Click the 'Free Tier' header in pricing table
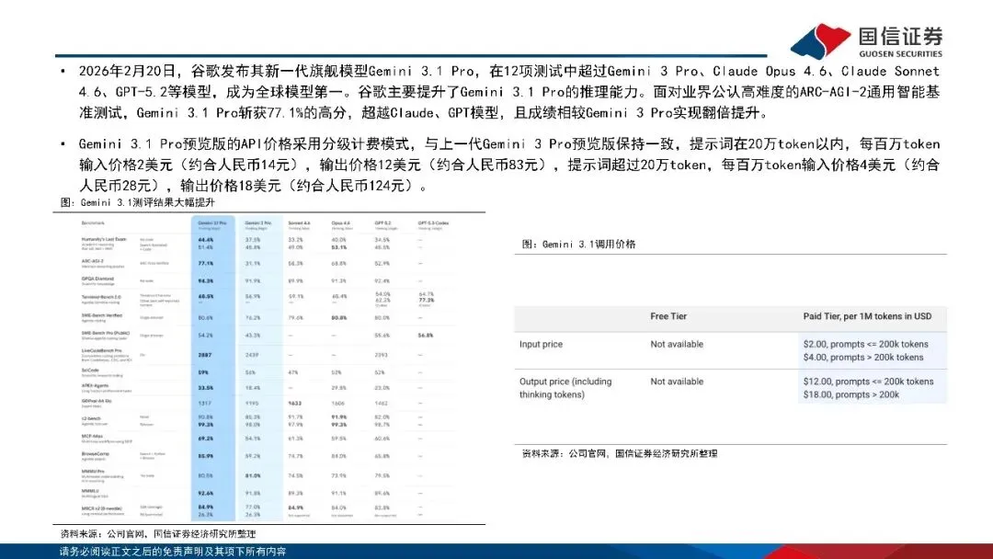 click(x=668, y=316)
